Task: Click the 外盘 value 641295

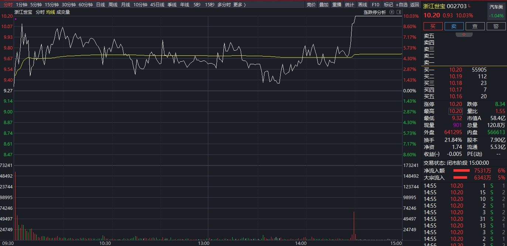Action: pyautogui.click(x=454, y=132)
